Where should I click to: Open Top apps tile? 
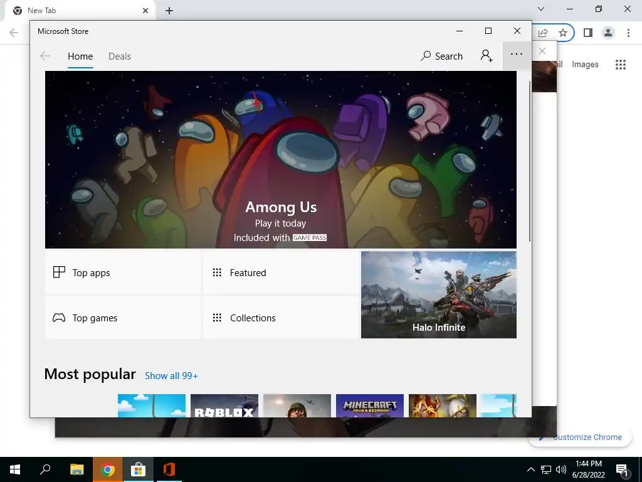click(123, 272)
